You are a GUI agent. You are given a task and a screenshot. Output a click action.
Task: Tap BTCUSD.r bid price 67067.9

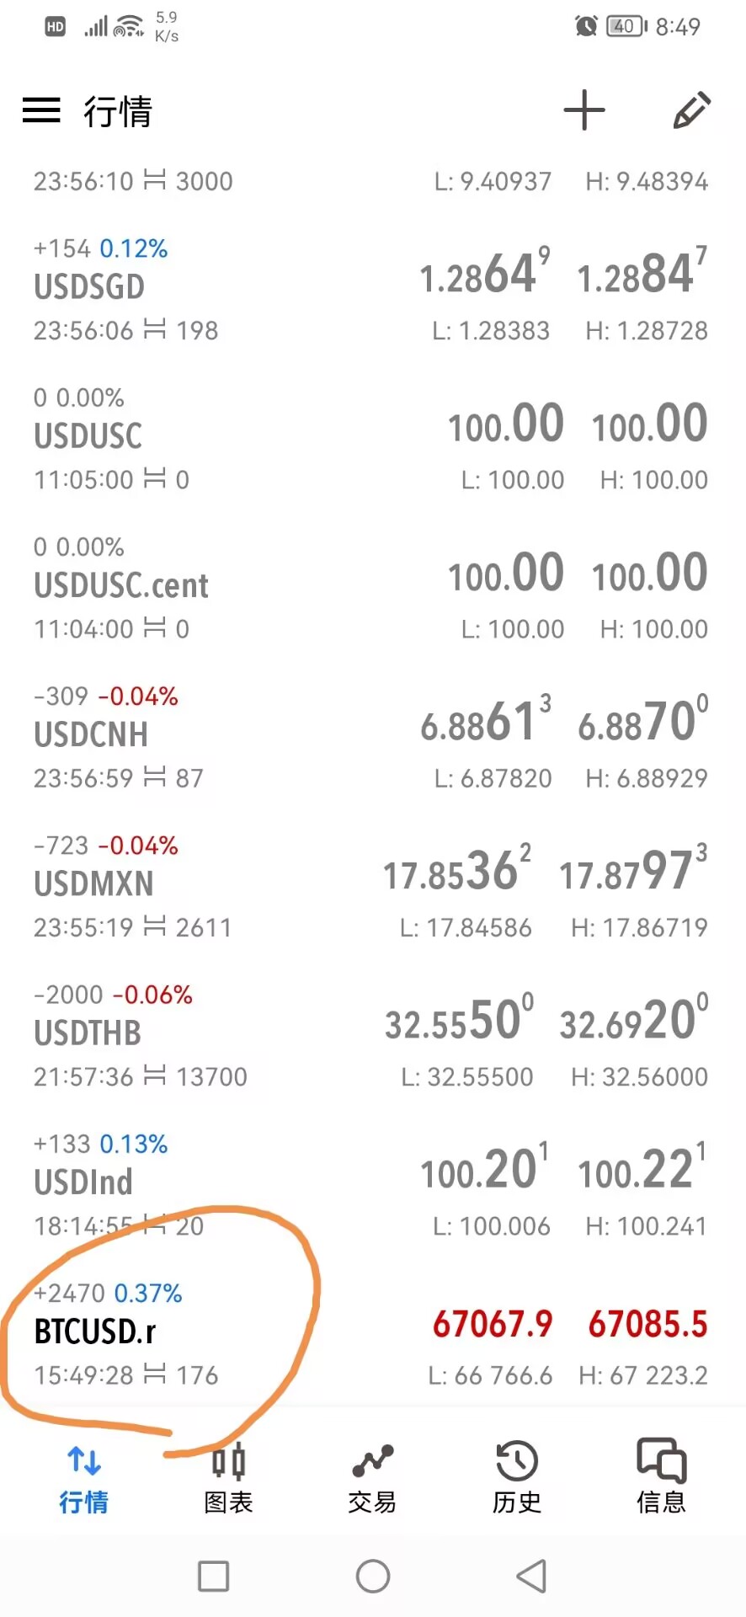pos(493,1325)
